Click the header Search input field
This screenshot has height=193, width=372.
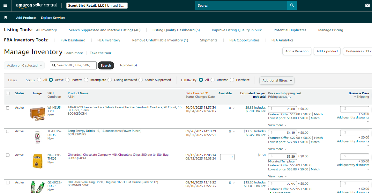(x=241, y=5)
